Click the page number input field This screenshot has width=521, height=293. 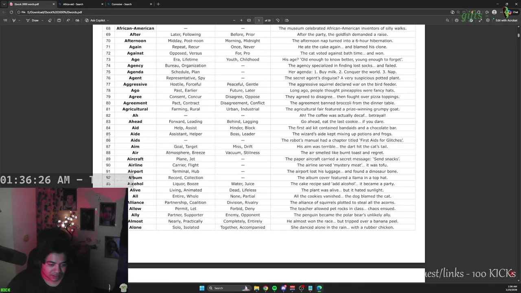pyautogui.click(x=258, y=20)
